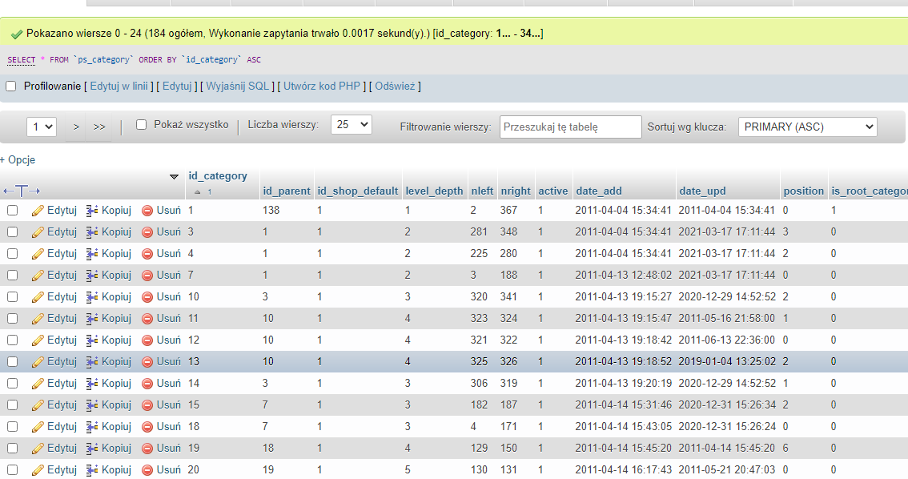
Task: Sort by the id_shop_default column header
Action: 358,191
